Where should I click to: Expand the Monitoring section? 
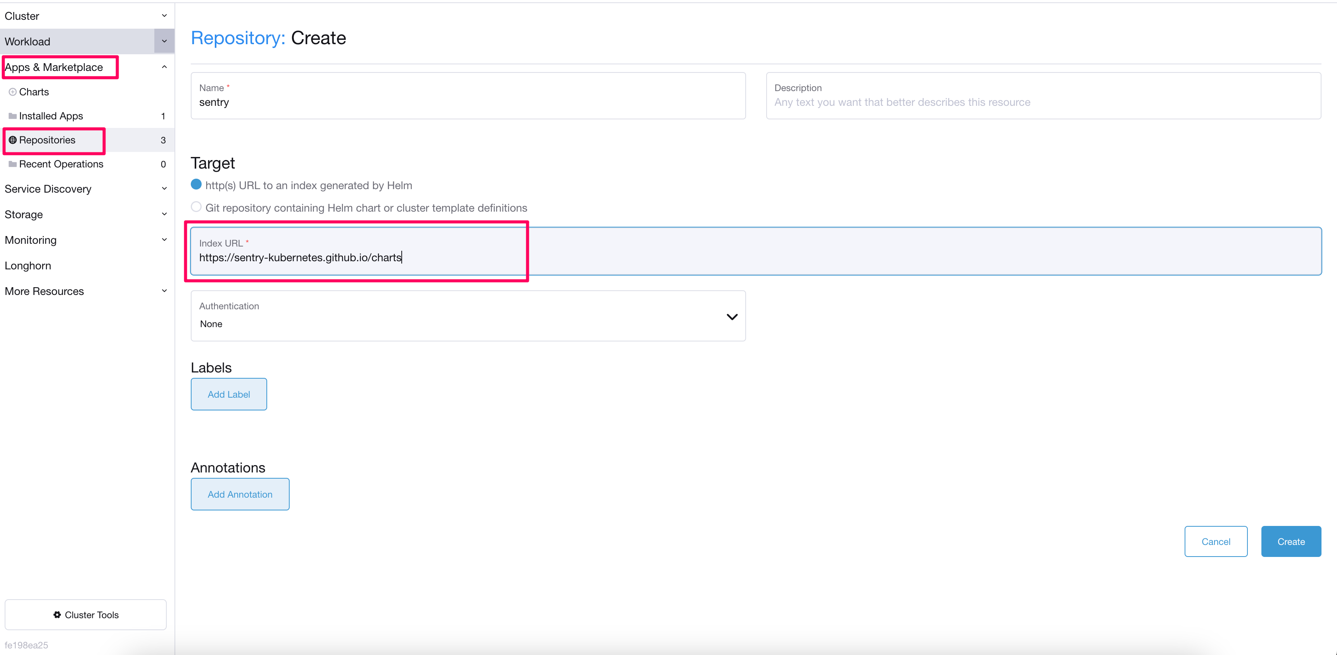(164, 240)
